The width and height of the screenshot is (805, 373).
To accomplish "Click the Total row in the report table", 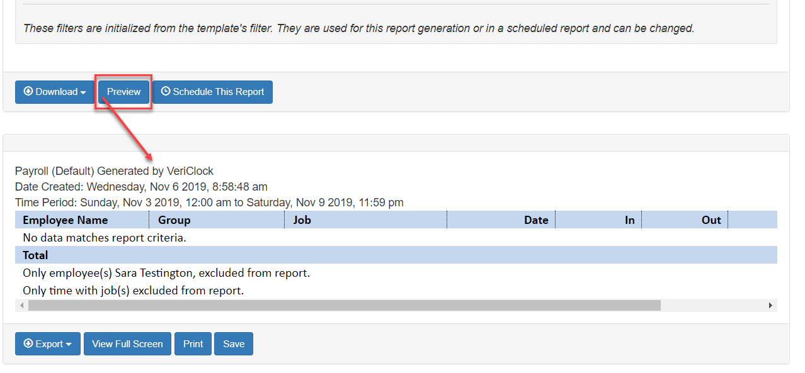I will pyautogui.click(x=35, y=255).
